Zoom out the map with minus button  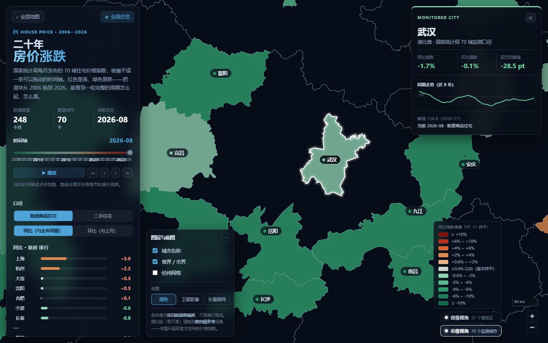click(x=532, y=327)
